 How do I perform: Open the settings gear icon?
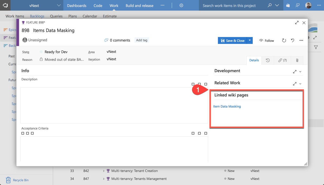[181, 6]
